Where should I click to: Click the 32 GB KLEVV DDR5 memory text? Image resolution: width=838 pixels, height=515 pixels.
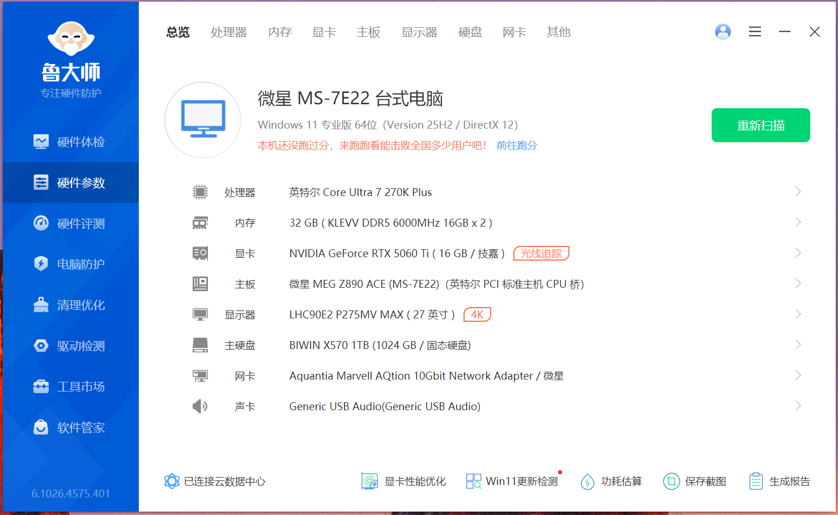(x=390, y=223)
